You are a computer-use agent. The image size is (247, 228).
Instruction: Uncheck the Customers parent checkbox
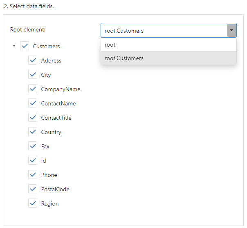(25, 46)
